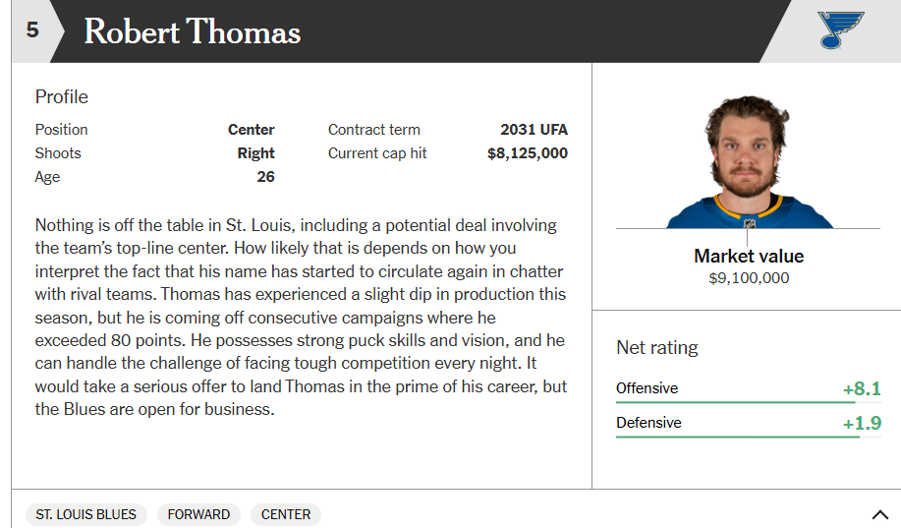This screenshot has width=901, height=528.
Task: Click the +8.1 offensive rating value
Action: [862, 388]
